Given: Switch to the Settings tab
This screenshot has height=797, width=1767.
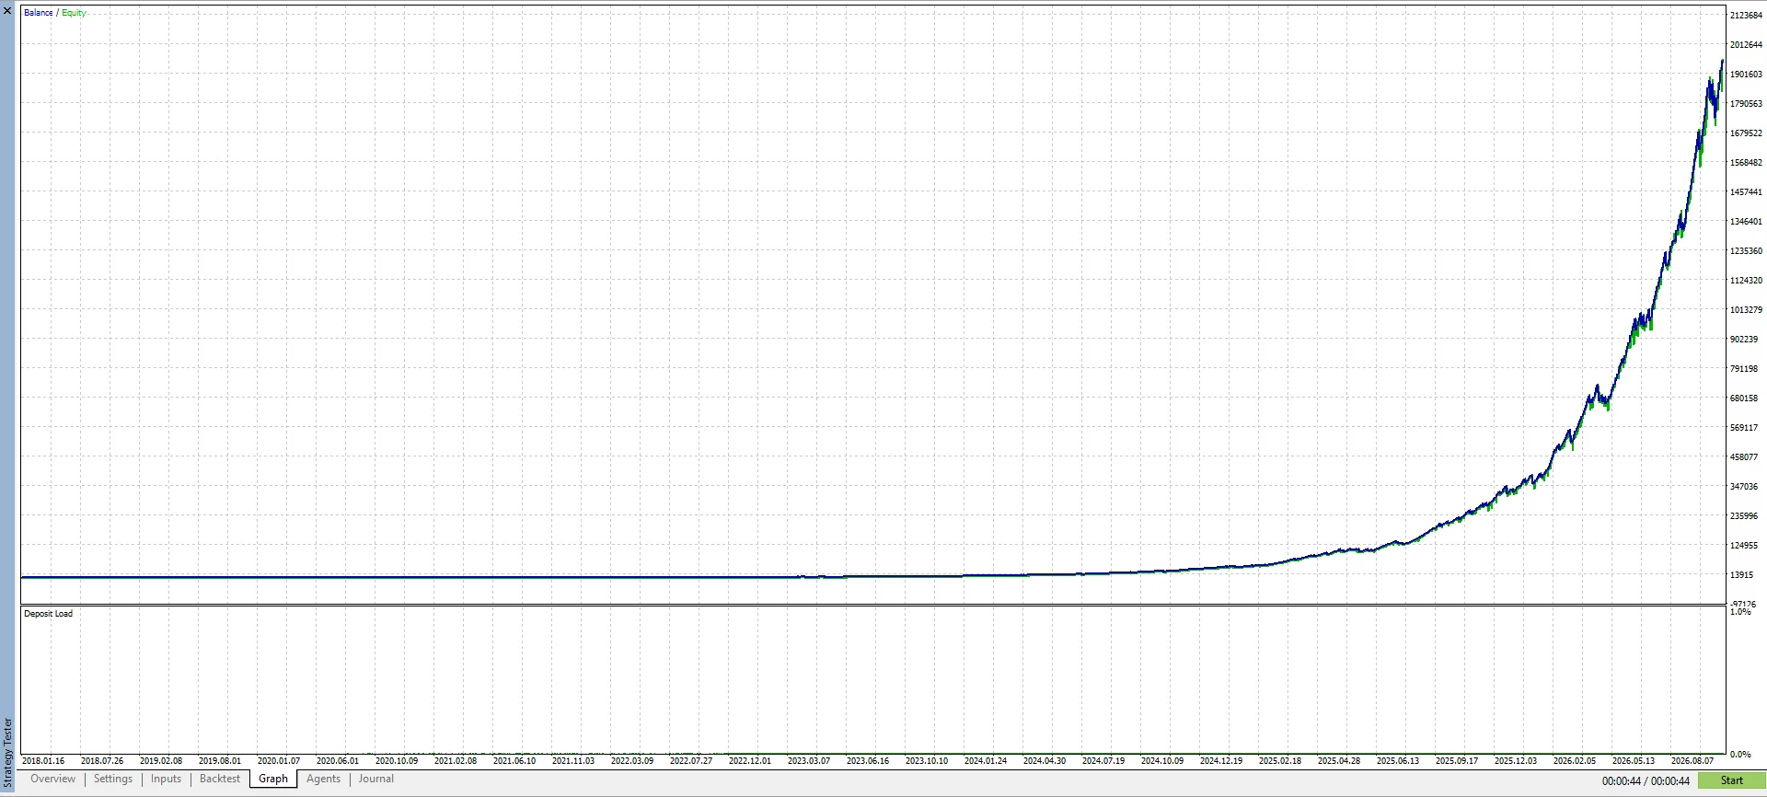Looking at the screenshot, I should 113,779.
